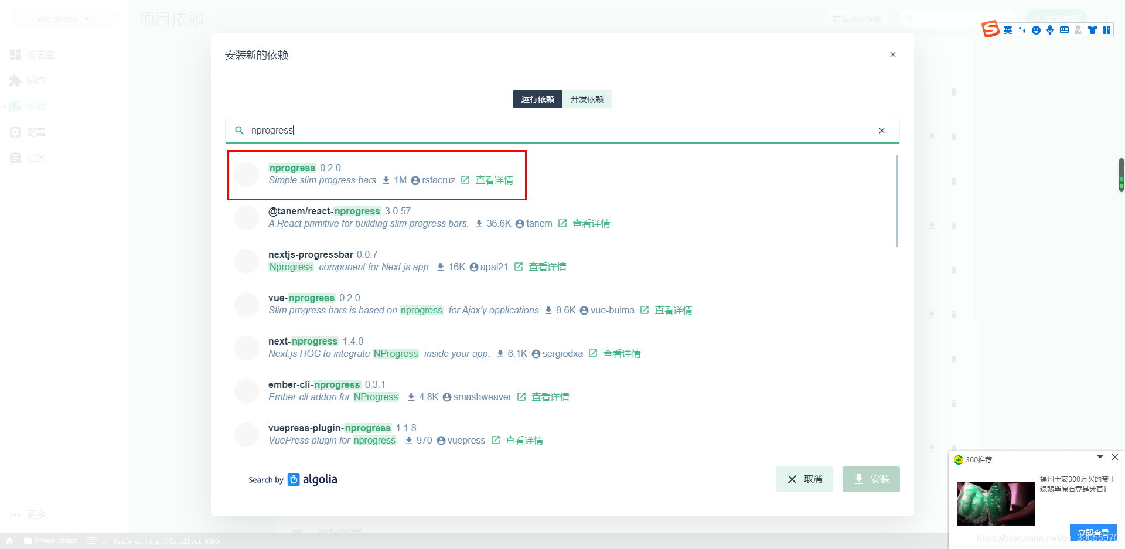Open 查看详情 for nprogress 0.2.0
1125x549 pixels.
494,180
